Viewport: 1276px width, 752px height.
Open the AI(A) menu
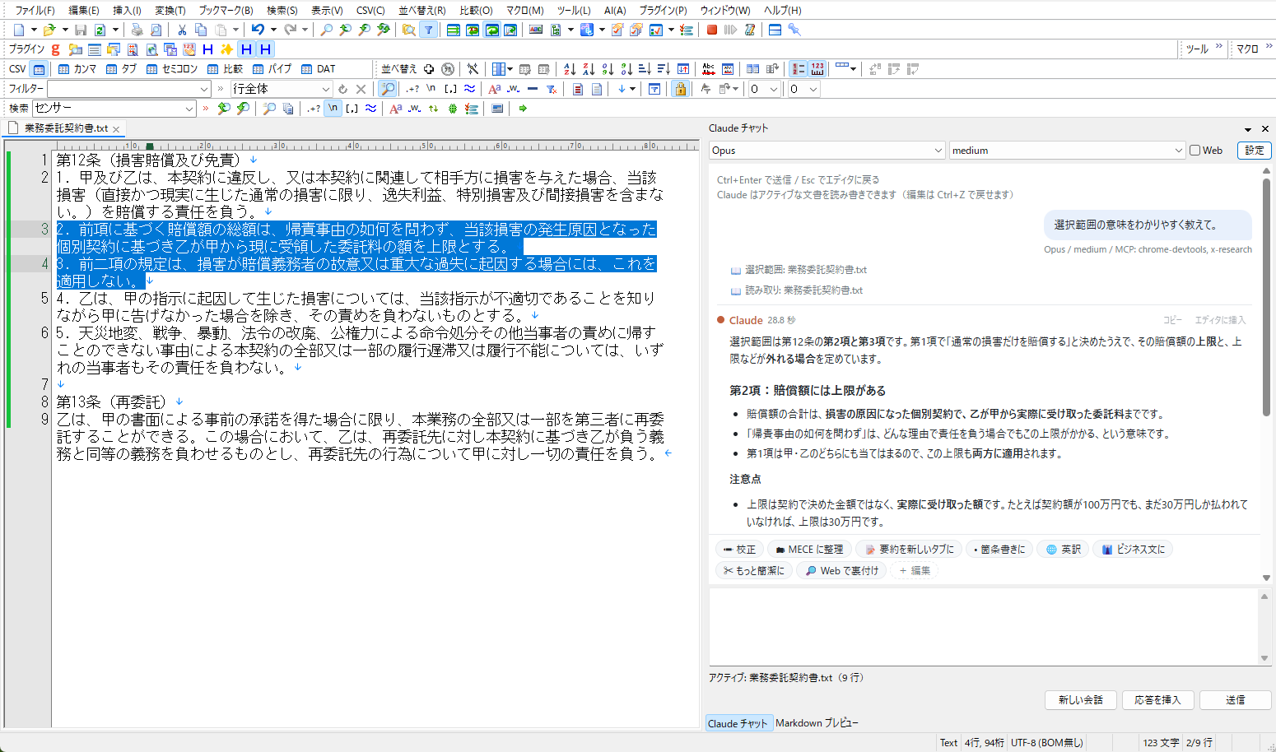(615, 10)
